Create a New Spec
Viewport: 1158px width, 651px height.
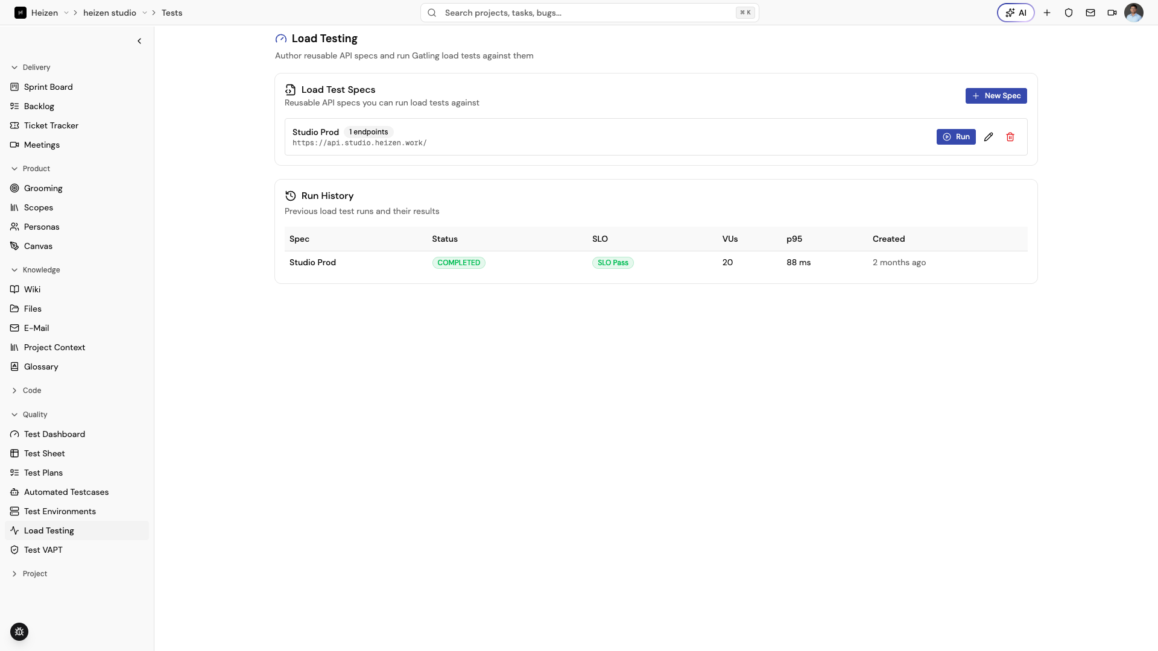[x=996, y=96]
